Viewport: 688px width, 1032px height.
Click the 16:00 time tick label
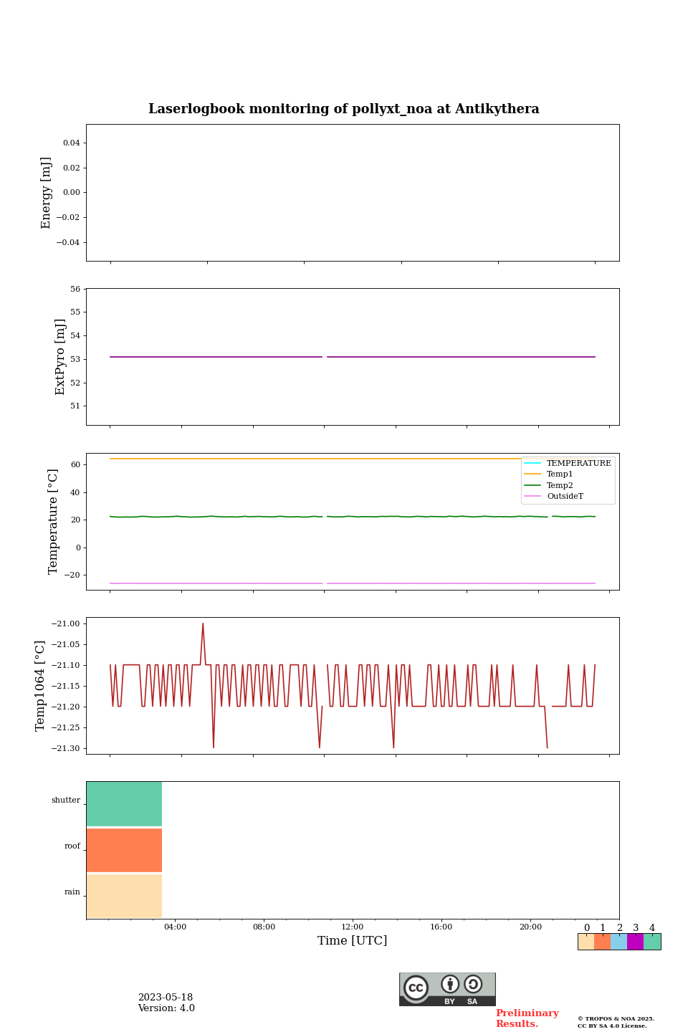point(441,927)
